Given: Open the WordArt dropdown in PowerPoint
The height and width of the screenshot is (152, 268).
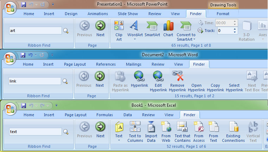Looking at the screenshot, I should tap(135, 39).
